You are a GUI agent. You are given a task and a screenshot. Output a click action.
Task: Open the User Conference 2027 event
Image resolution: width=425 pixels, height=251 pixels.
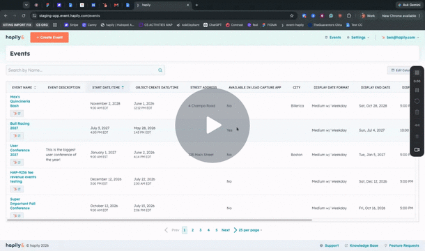coord(20,150)
